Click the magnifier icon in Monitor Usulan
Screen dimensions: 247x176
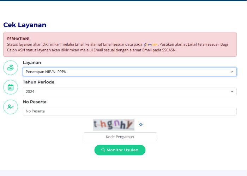[x=103, y=150]
